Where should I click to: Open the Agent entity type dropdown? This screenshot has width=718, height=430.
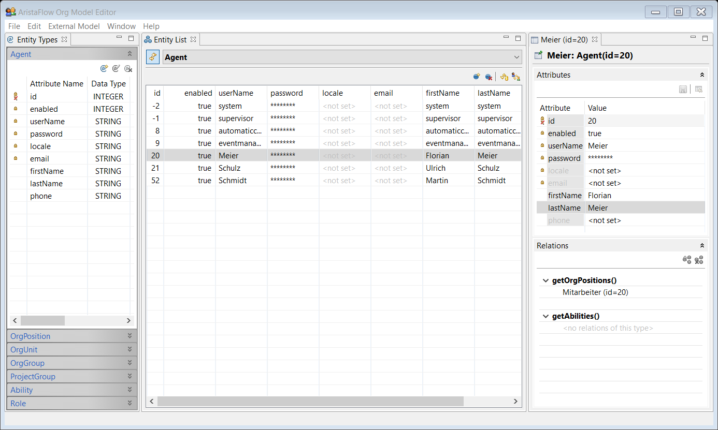pos(516,57)
